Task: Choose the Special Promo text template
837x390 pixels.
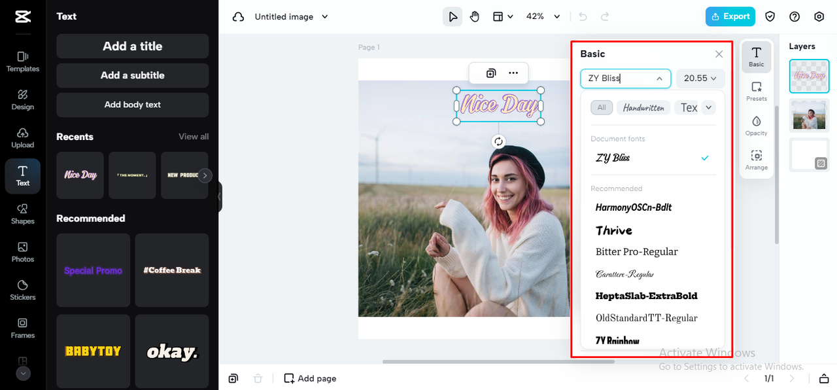Action: (x=94, y=270)
